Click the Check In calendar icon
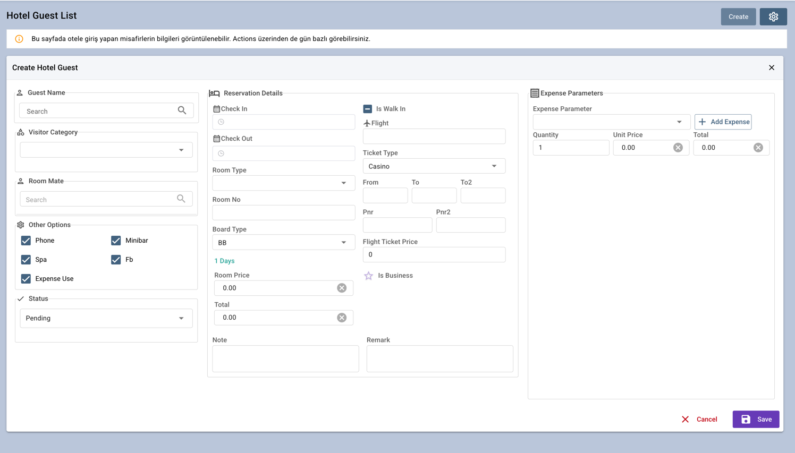Viewport: 795px width, 453px height. (216, 109)
